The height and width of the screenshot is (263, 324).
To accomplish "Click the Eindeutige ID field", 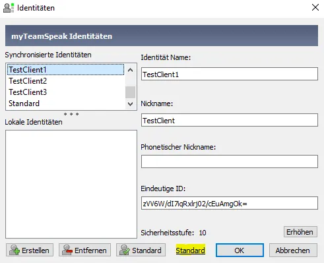I will tap(230, 203).
